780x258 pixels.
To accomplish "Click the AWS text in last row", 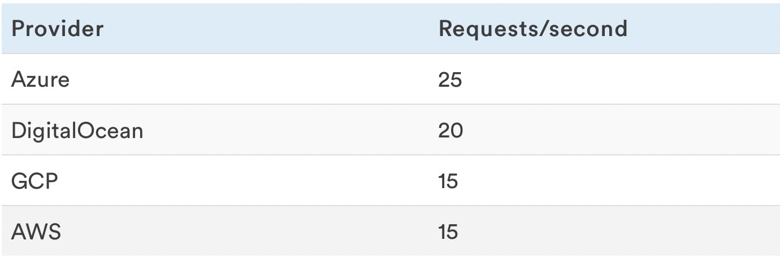I will point(36,232).
